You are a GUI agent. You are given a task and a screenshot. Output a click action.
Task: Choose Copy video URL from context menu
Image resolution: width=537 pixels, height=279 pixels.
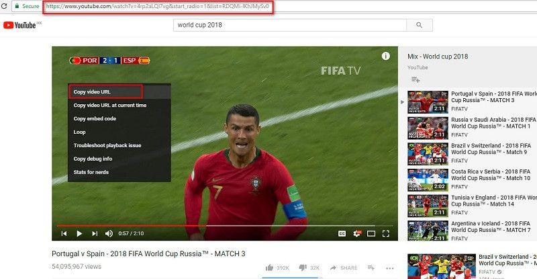tap(119, 92)
